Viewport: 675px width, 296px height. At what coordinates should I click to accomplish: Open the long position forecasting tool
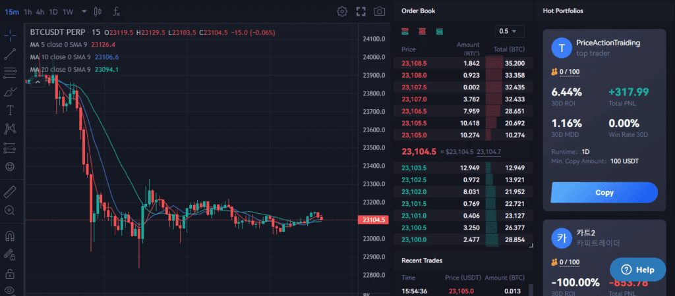click(x=10, y=147)
